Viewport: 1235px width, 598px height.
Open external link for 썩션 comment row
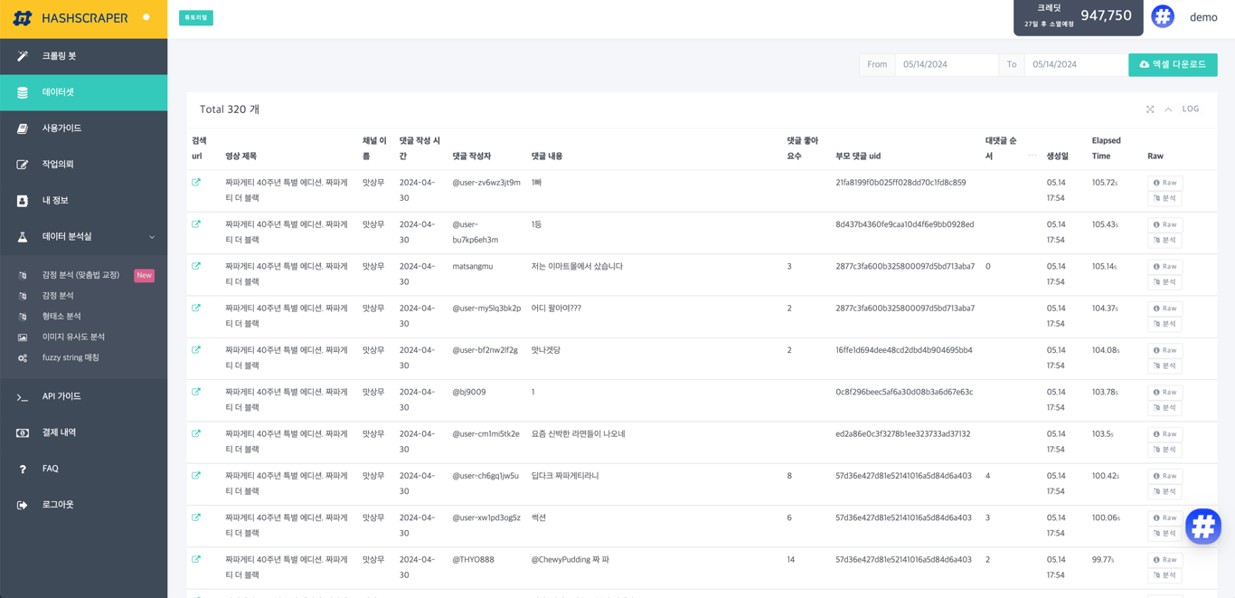point(196,517)
